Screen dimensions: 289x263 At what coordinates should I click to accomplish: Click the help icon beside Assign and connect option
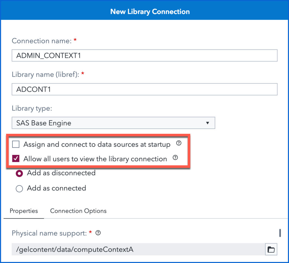click(178, 143)
